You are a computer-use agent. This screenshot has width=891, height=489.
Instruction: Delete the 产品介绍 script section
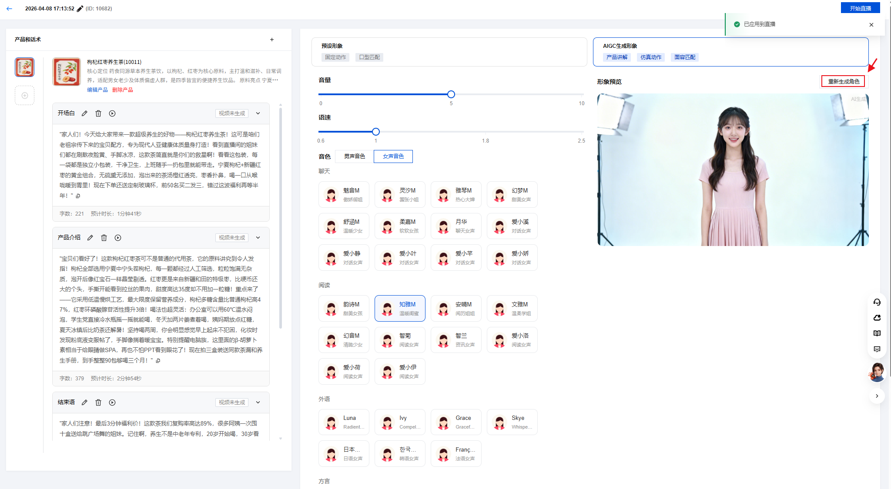[x=104, y=238]
